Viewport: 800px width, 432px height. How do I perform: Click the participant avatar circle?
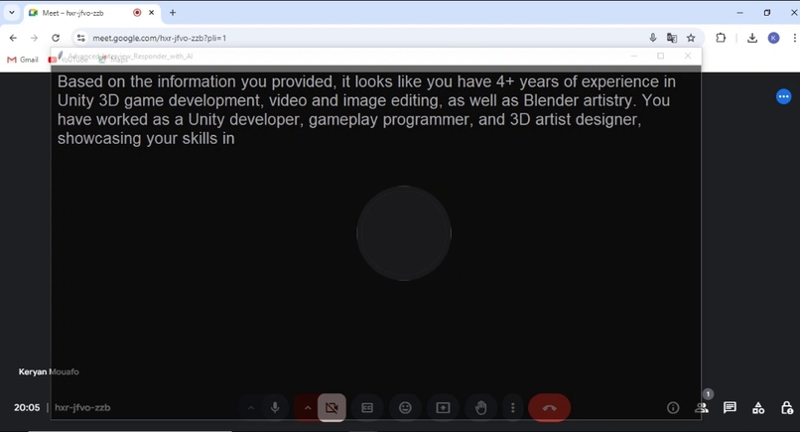coord(404,232)
